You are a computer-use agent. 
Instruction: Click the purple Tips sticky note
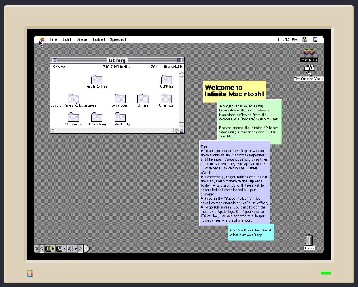coord(234,183)
